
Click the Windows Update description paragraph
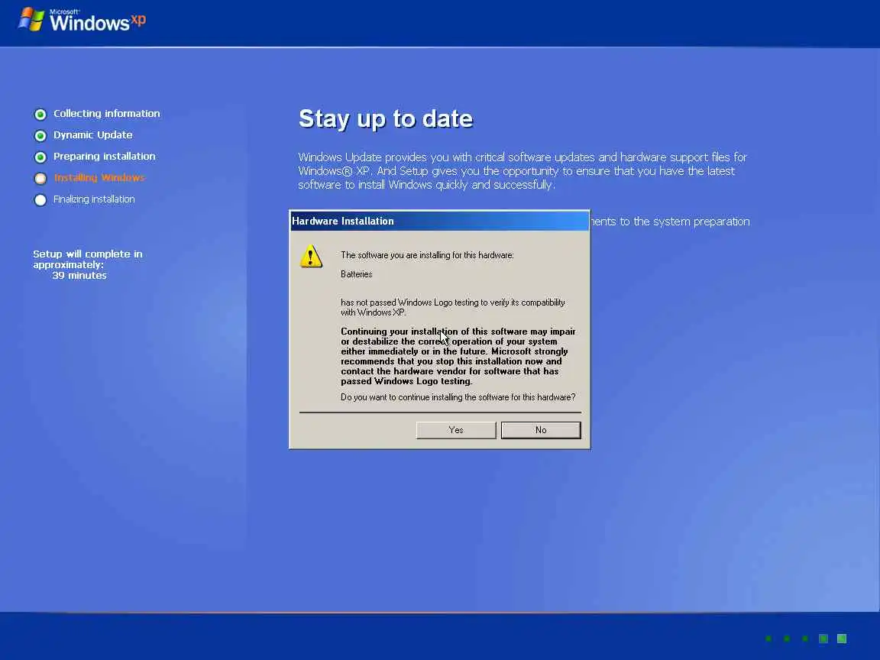[522, 170]
